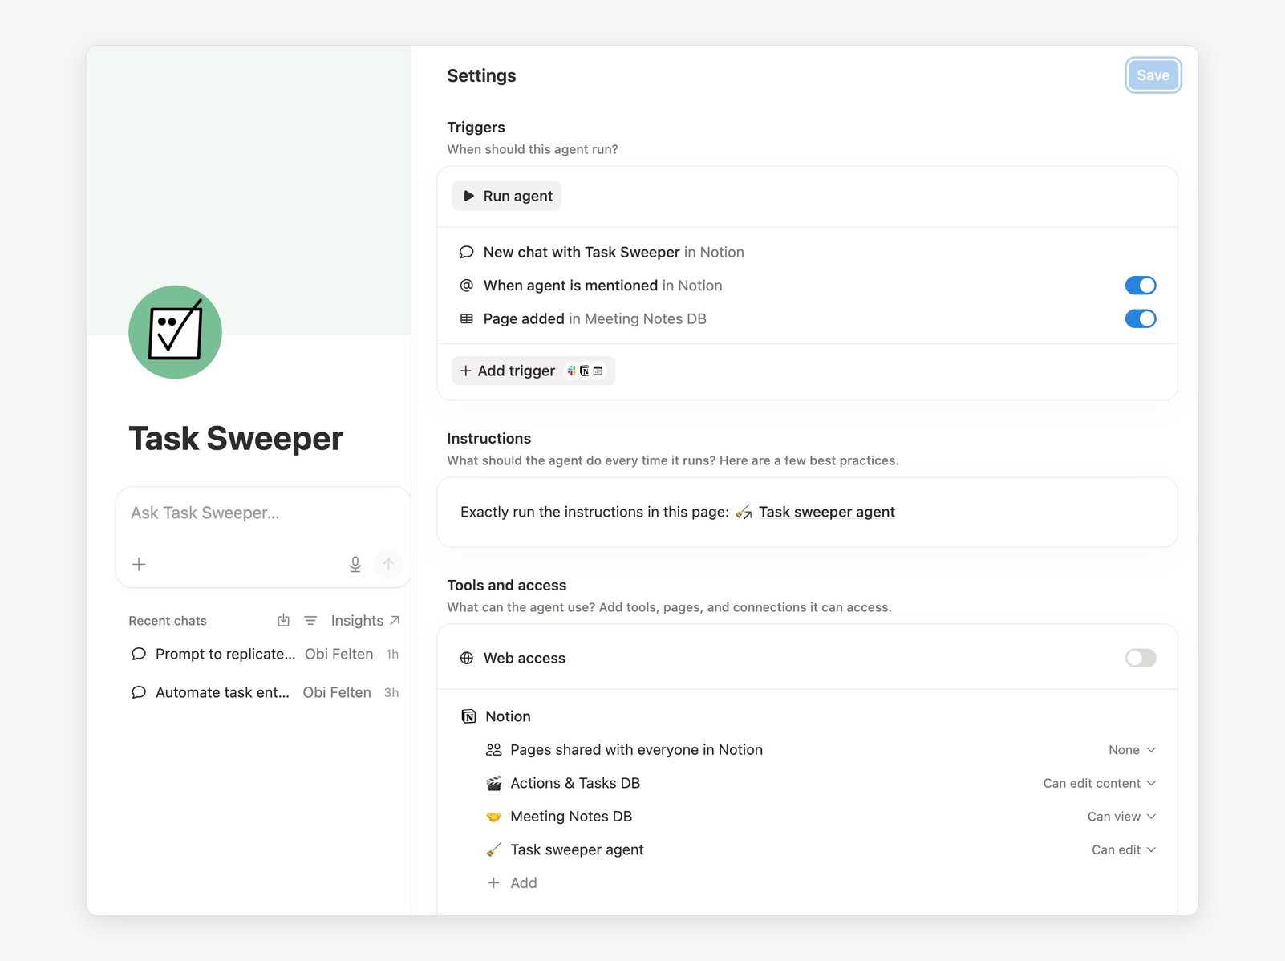The height and width of the screenshot is (961, 1285).
Task: Click the download icon beside Recent chats
Action: (x=283, y=621)
